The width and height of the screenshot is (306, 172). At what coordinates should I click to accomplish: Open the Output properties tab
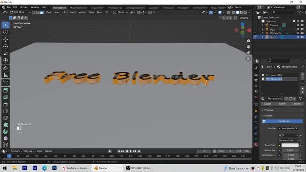[x=256, y=80]
